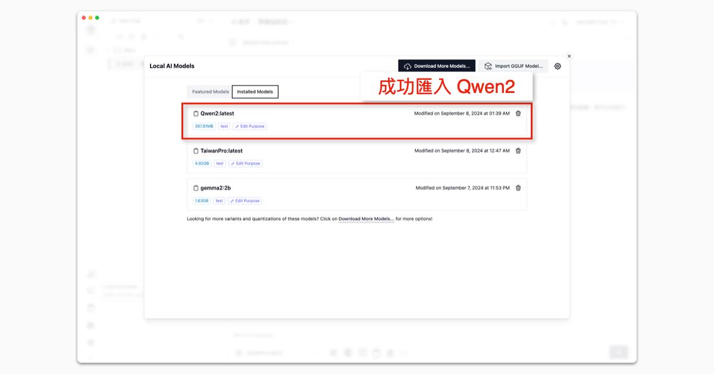Select the Qwen2:latest model name
This screenshot has width=714, height=374.
click(217, 113)
